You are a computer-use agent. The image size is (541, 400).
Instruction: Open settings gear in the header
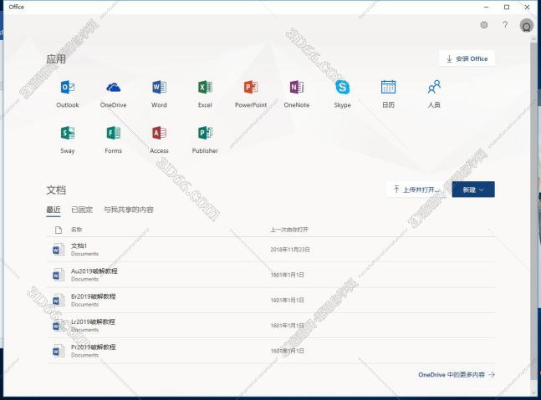pyautogui.click(x=484, y=25)
